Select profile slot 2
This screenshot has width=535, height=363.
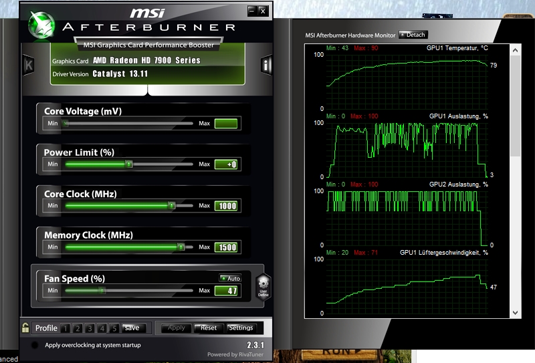click(78, 328)
